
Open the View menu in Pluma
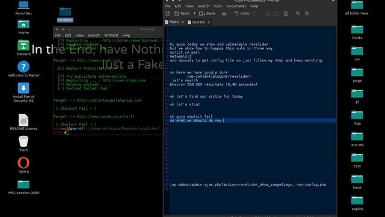click(x=189, y=6)
